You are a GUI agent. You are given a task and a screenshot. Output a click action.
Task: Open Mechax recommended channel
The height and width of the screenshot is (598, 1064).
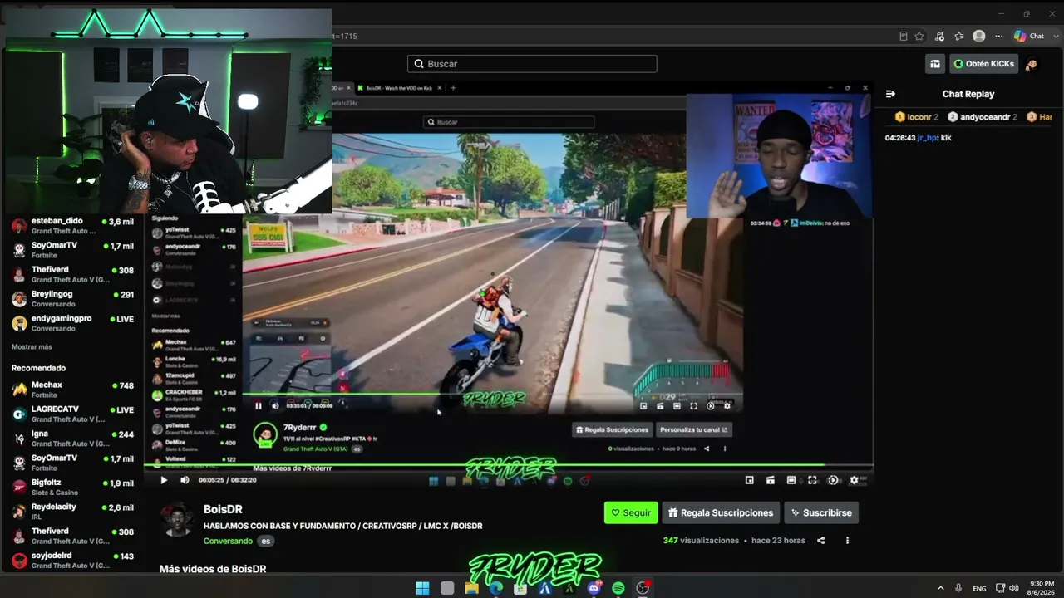click(x=72, y=390)
